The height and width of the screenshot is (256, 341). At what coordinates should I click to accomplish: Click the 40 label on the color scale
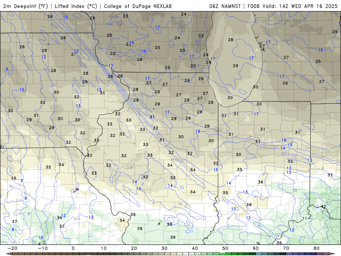coord(195,248)
